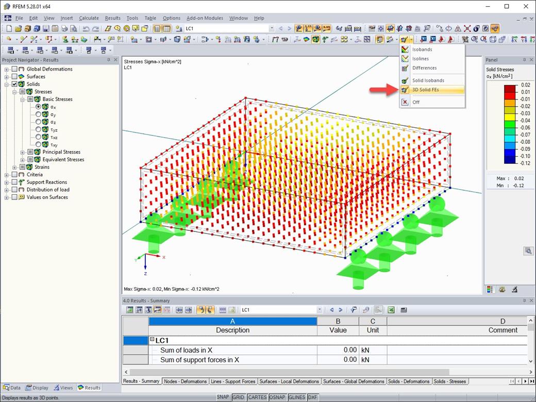Image resolution: width=536 pixels, height=402 pixels.
Task: Click the Differences display icon
Action: 406,68
